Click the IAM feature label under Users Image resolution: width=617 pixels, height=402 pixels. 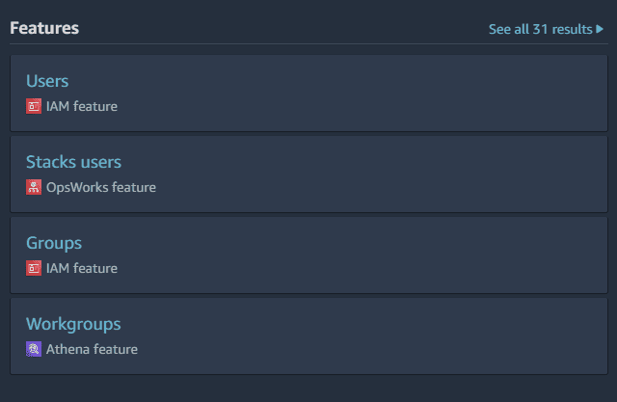(82, 106)
